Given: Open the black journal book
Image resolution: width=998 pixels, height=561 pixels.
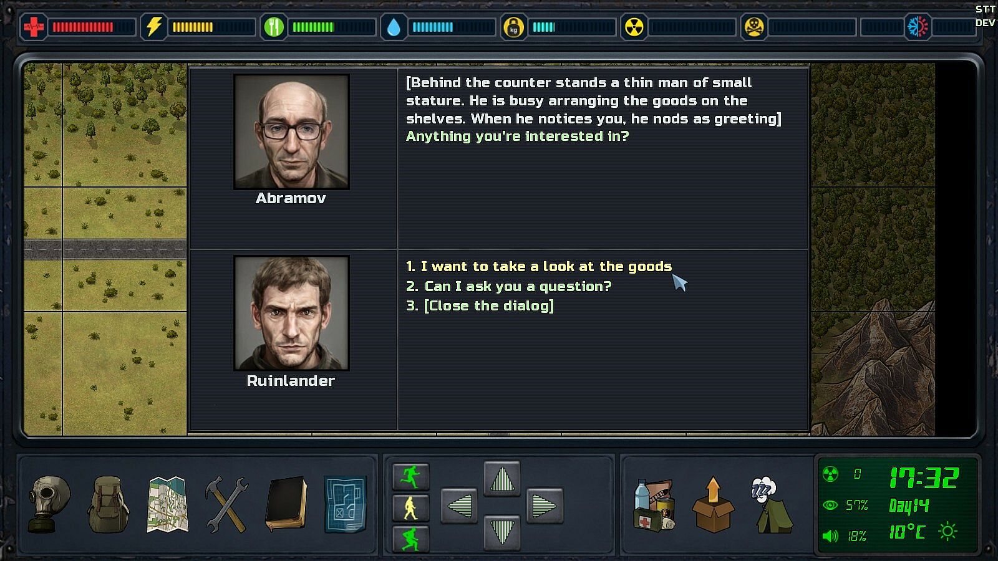Looking at the screenshot, I should (x=286, y=504).
